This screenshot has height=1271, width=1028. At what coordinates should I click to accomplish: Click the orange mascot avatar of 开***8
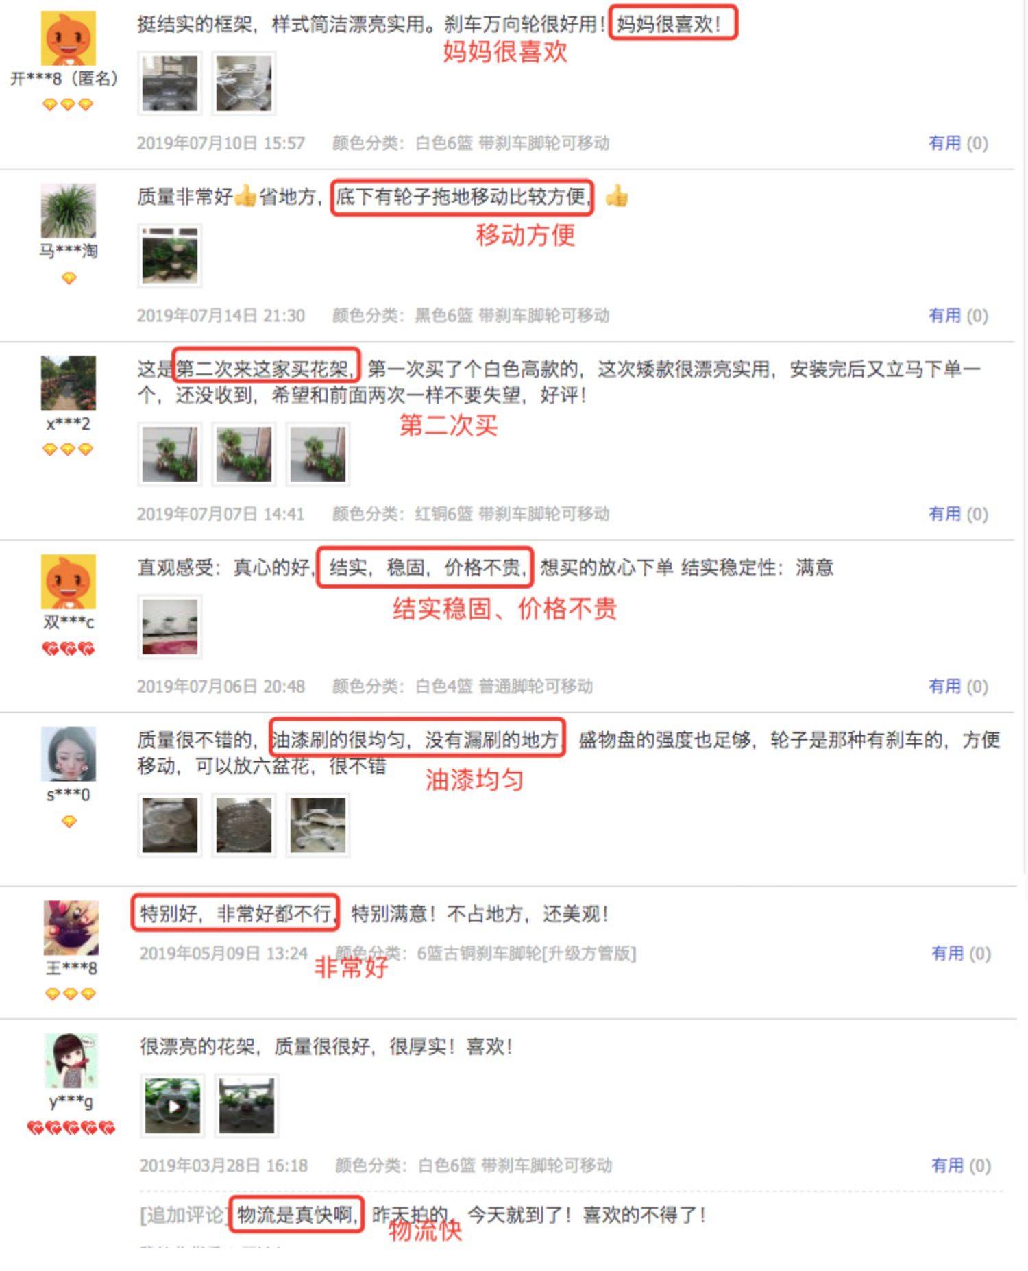coord(68,38)
